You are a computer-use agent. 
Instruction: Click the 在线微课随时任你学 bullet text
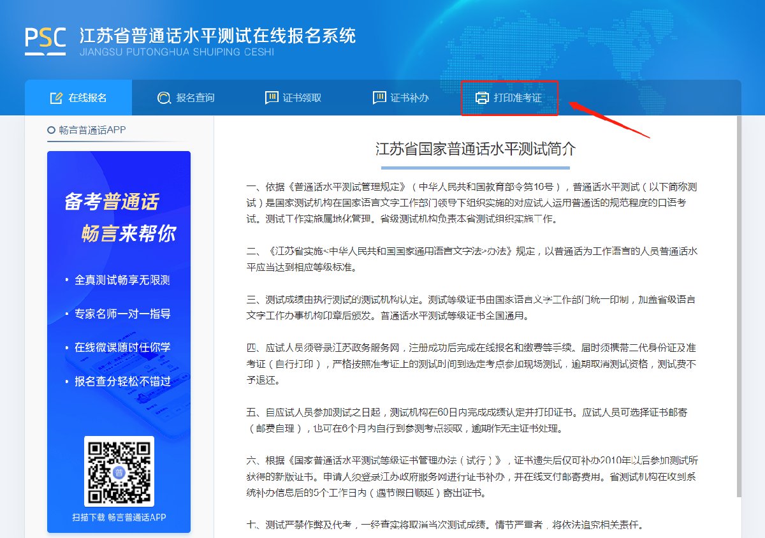tap(122, 347)
